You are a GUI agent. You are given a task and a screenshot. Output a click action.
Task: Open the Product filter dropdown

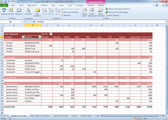point(40,37)
